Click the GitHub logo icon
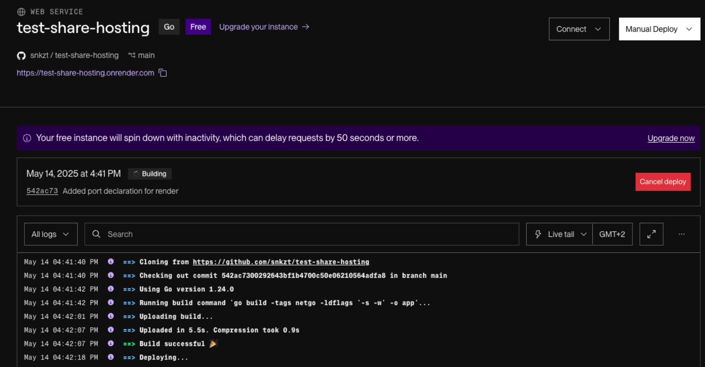 point(21,56)
